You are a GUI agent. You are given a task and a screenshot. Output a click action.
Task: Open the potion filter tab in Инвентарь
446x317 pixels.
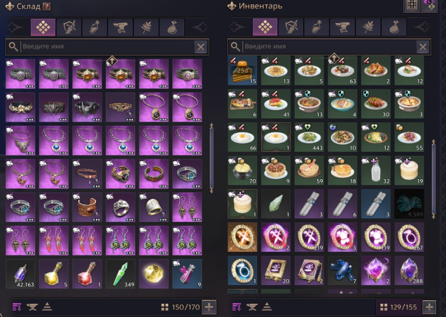tap(316, 27)
